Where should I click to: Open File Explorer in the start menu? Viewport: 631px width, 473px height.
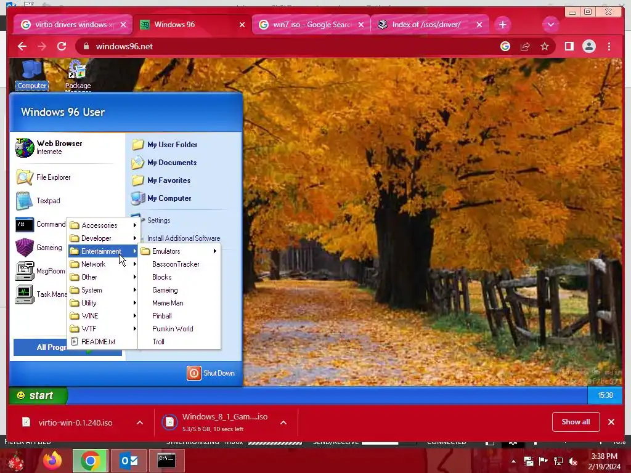pyautogui.click(x=43, y=177)
